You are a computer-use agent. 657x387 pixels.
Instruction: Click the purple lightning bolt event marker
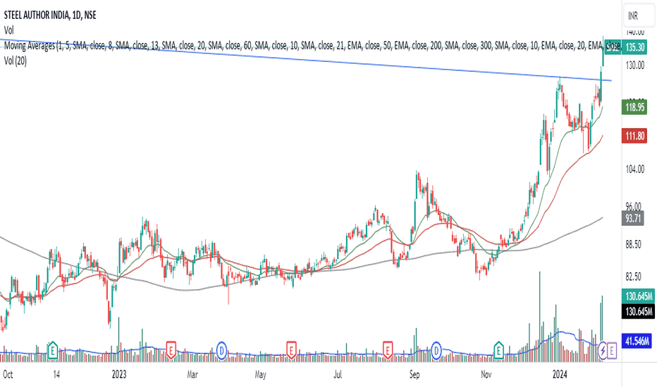pyautogui.click(x=603, y=350)
